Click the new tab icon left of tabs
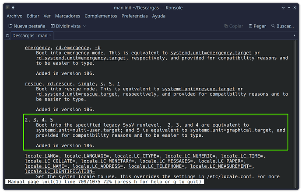This screenshot has height=193, width=302. (8, 35)
